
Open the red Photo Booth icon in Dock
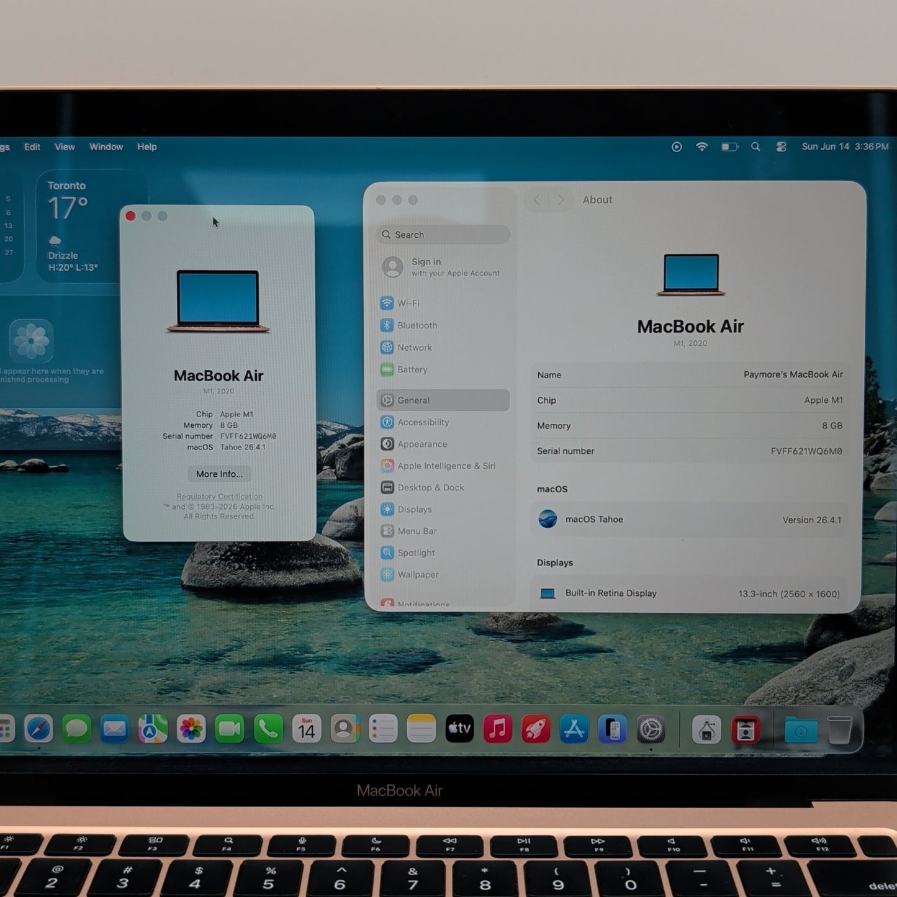coord(746,730)
